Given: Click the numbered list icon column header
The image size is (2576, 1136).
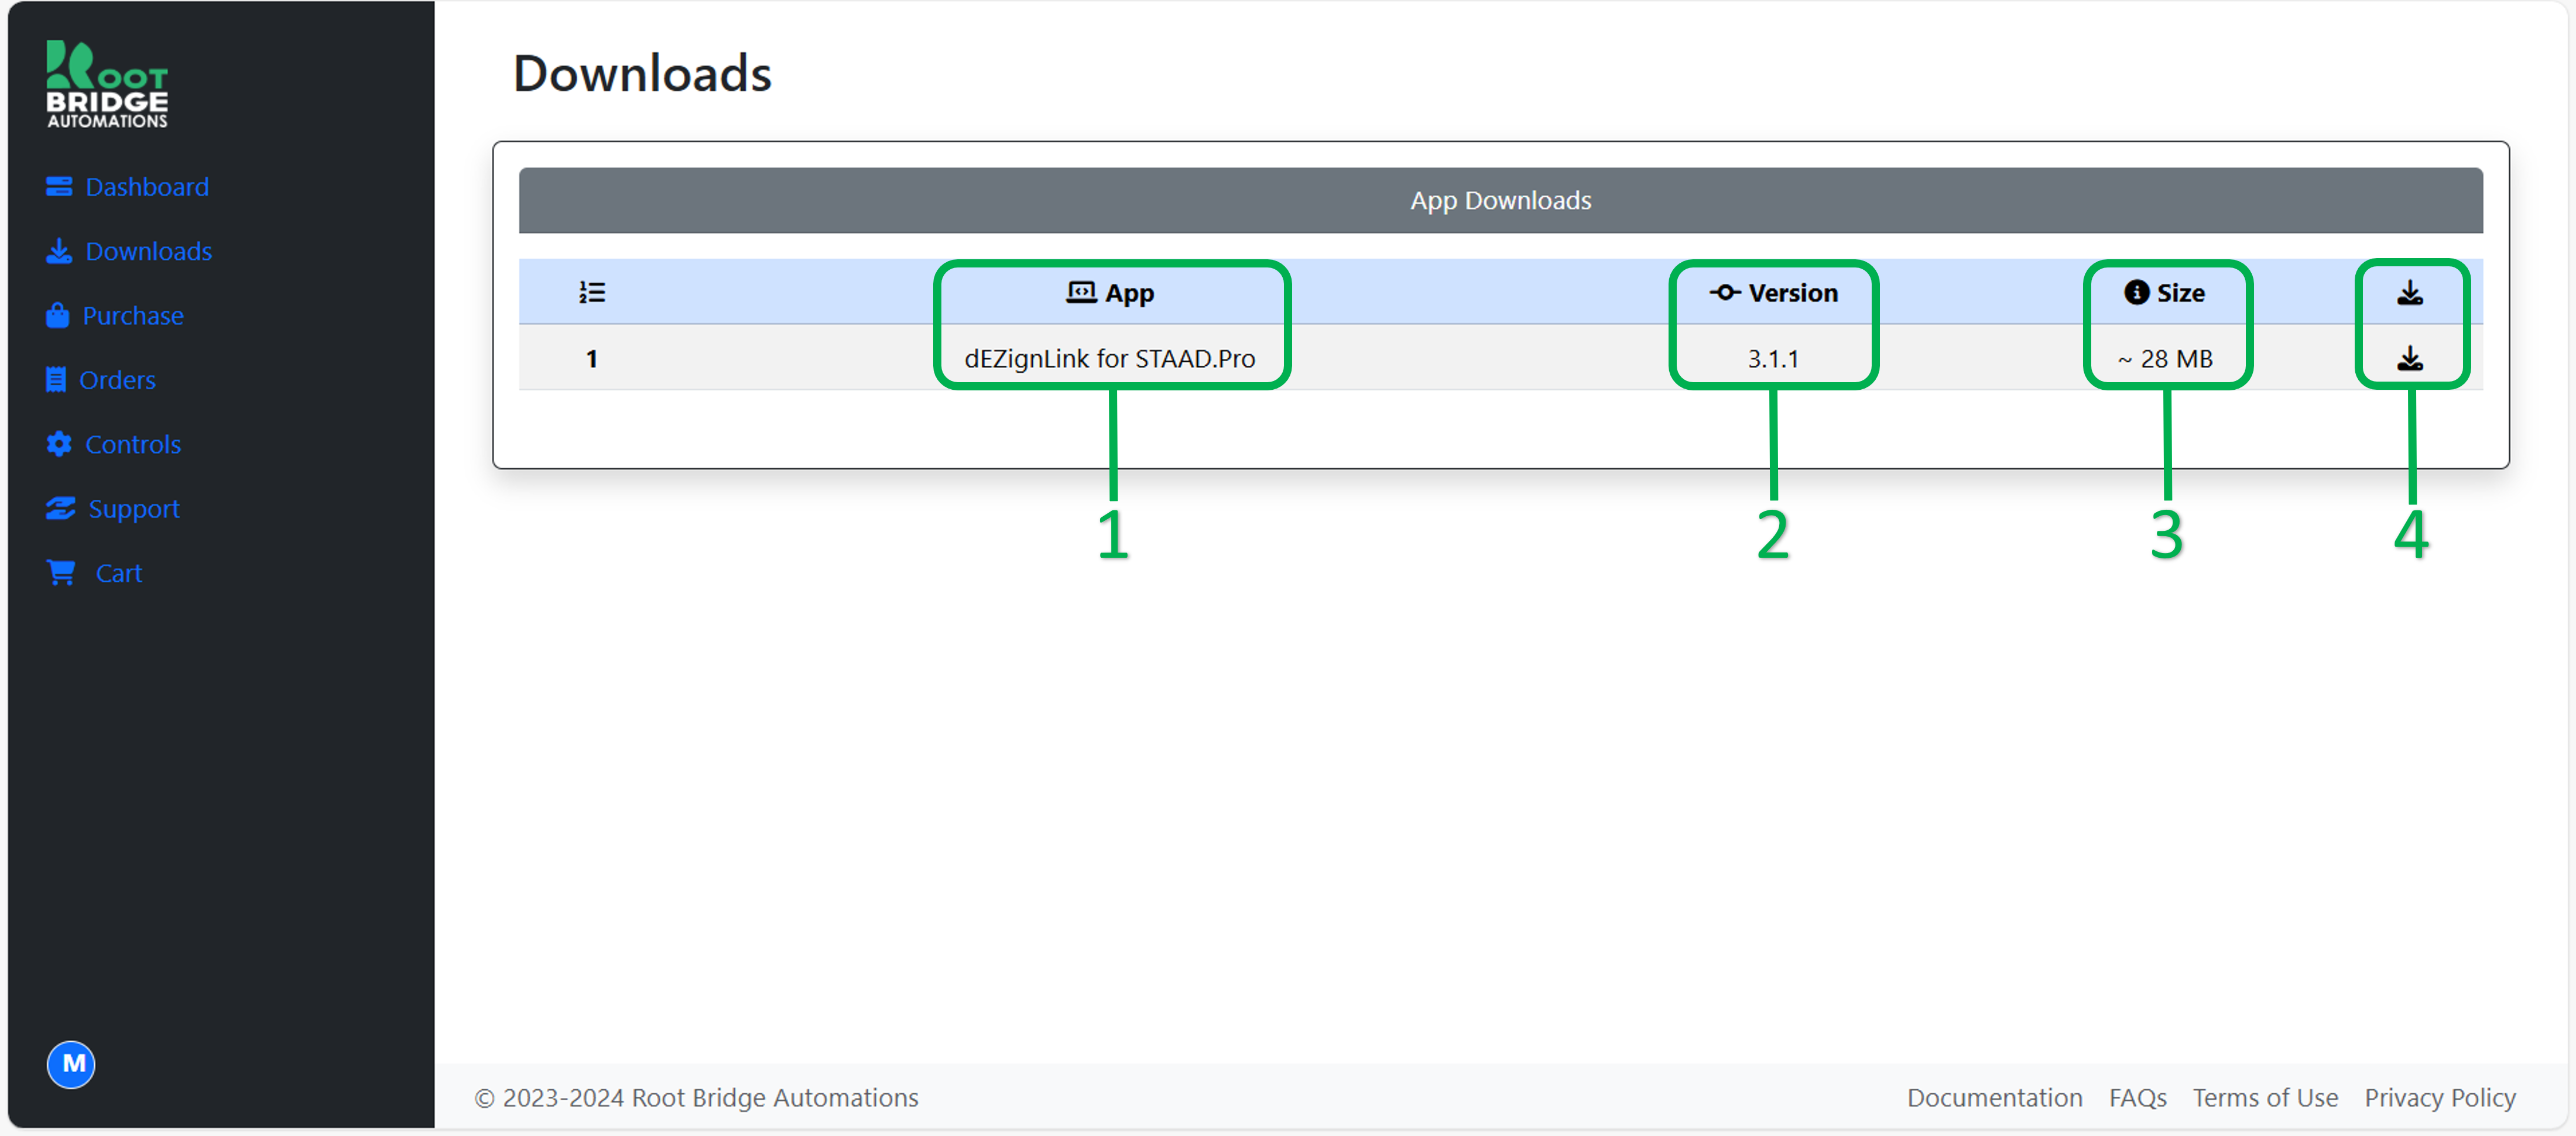Looking at the screenshot, I should [592, 293].
